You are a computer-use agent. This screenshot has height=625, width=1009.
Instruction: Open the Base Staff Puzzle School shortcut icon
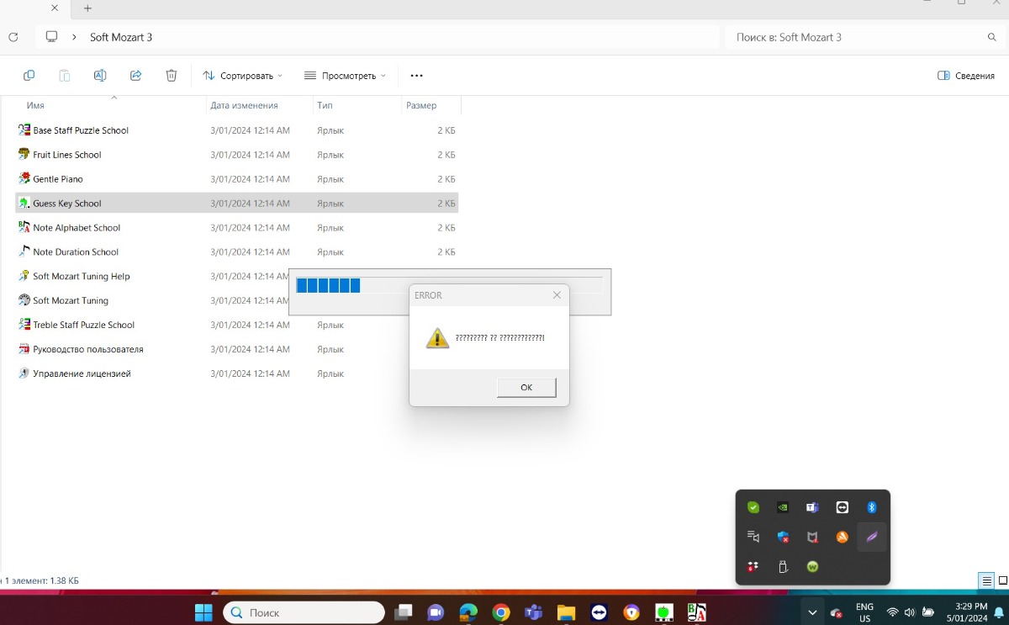pyautogui.click(x=24, y=130)
